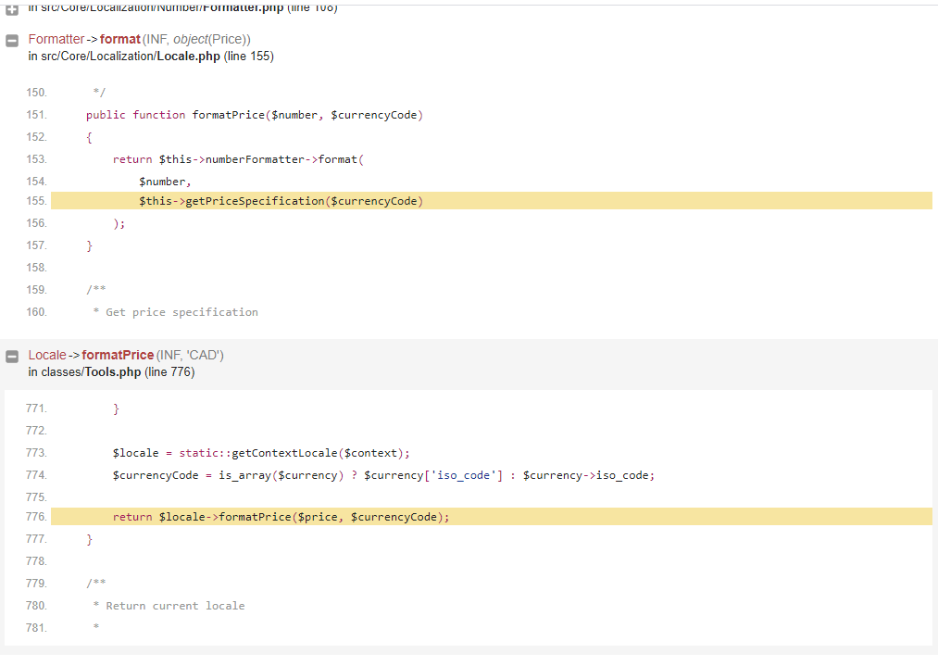This screenshot has width=938, height=666.
Task: Click line 773 getContextLocale assignment
Action: [261, 453]
